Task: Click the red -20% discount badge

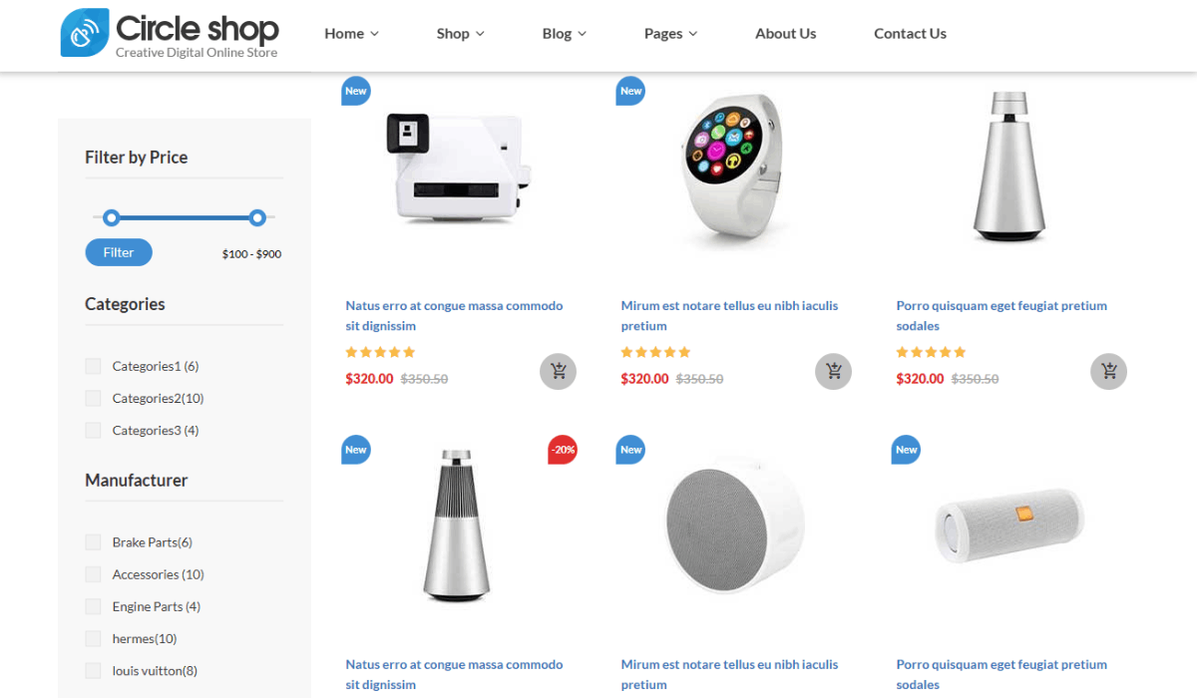Action: [x=563, y=450]
